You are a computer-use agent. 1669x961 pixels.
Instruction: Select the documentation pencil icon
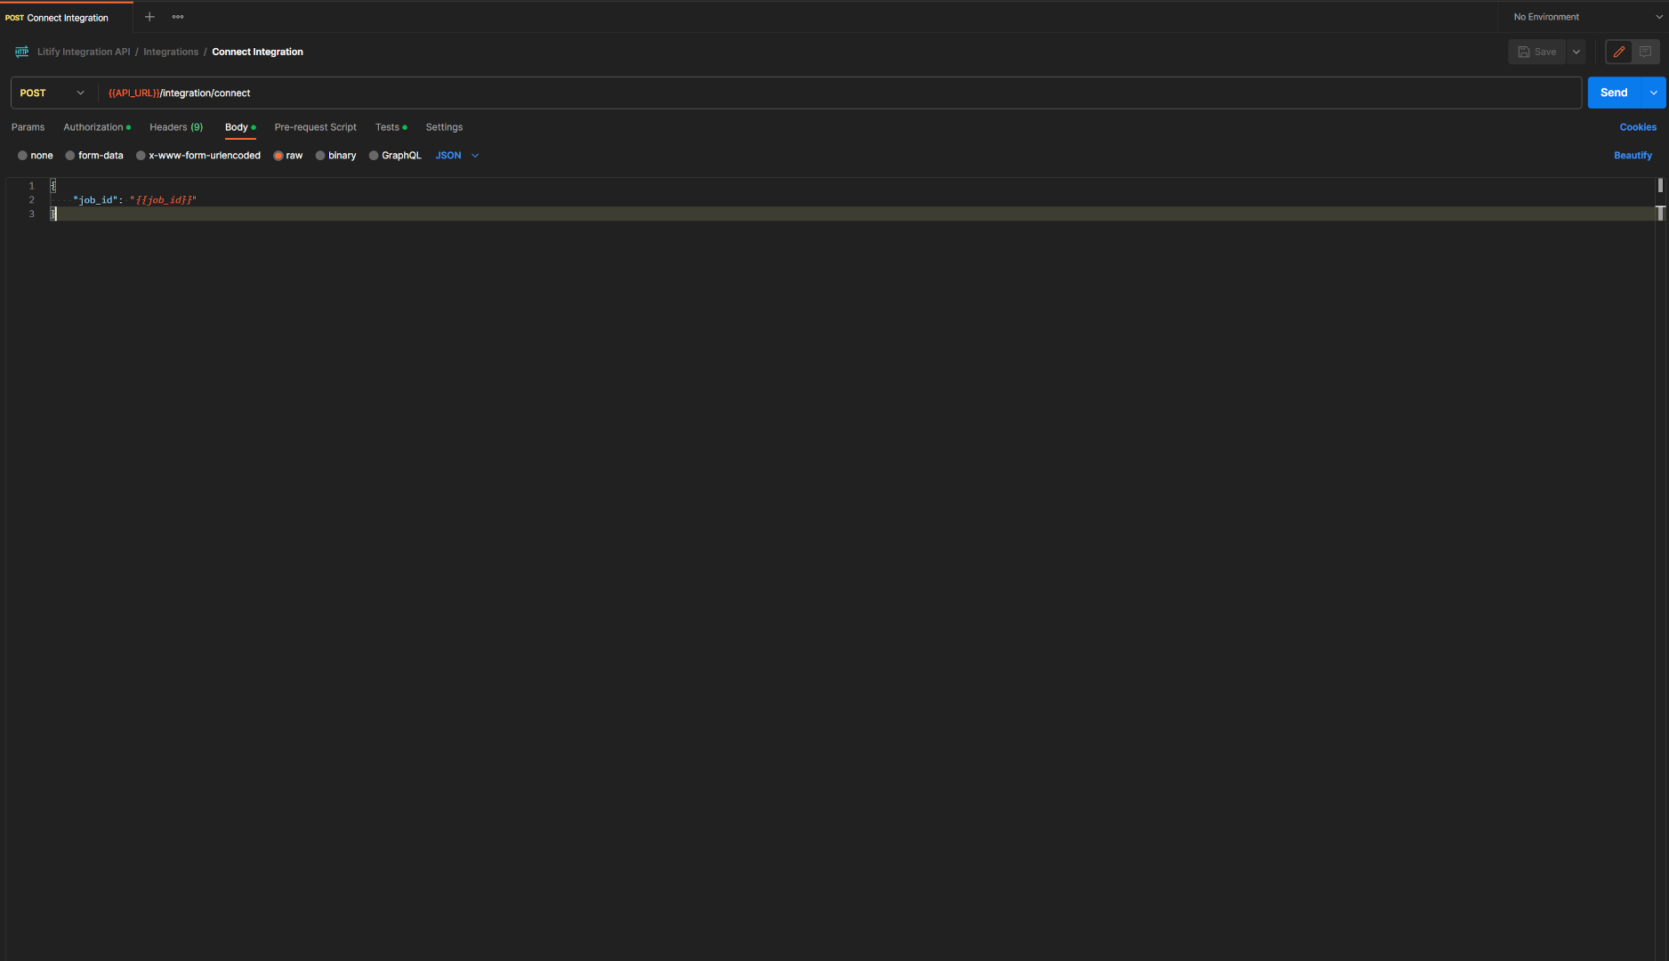[x=1618, y=52]
